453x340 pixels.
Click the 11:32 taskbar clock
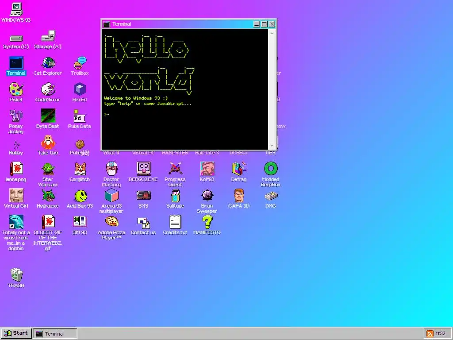(x=440, y=334)
